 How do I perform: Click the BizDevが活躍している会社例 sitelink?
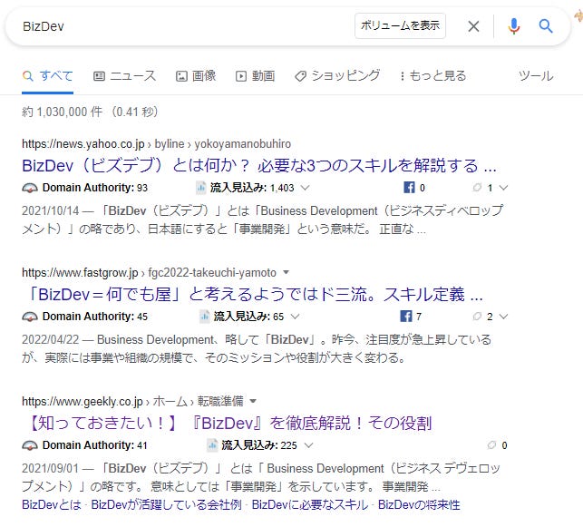click(166, 504)
